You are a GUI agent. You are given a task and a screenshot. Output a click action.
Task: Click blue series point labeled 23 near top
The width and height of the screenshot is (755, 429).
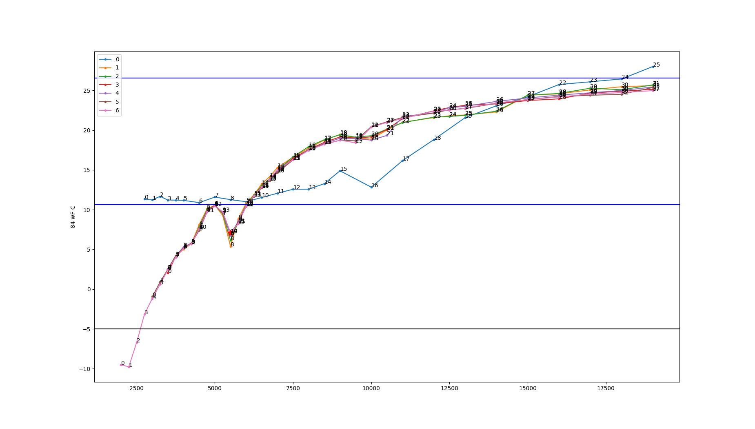[x=590, y=82]
